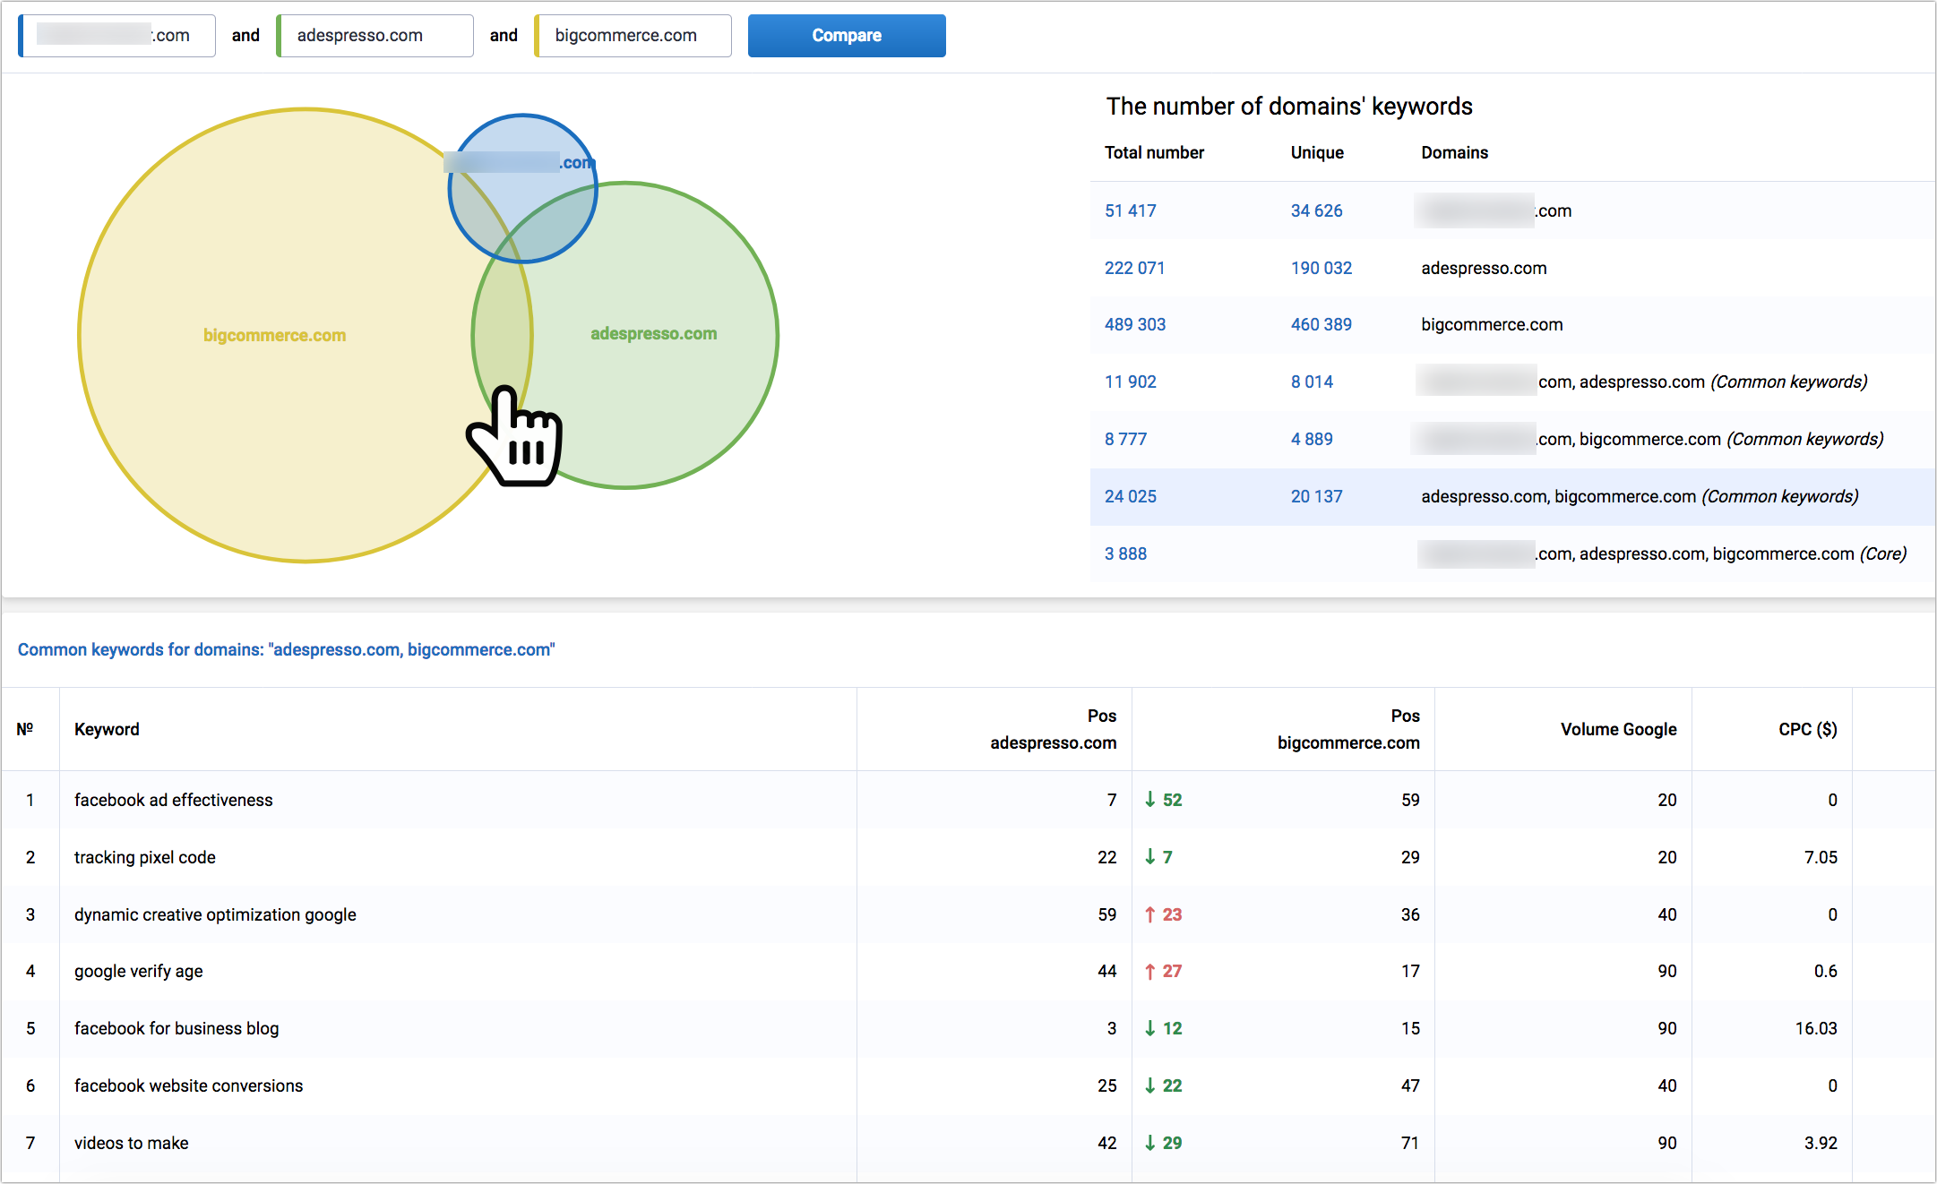The image size is (1937, 1184).
Task: Click the adespresso.com input field
Action: coord(374,35)
